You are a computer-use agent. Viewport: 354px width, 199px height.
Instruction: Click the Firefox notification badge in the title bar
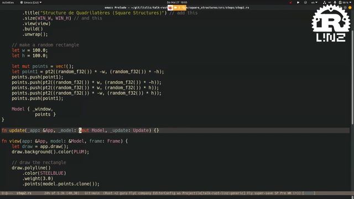coord(170,8)
